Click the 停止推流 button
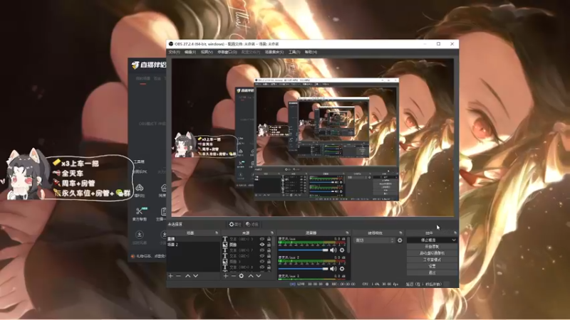Screen dimensions: 570x320 [429, 240]
